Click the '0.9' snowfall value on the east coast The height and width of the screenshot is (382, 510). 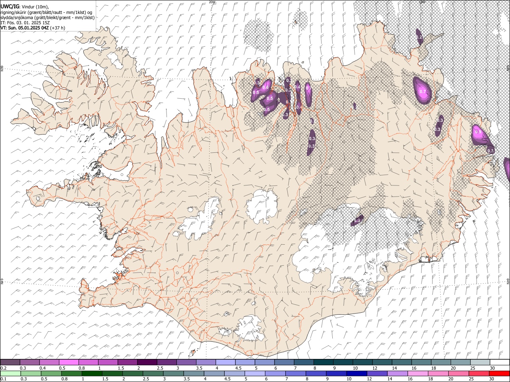coord(479,132)
